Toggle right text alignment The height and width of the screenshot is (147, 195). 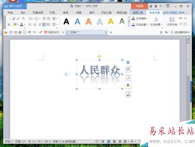coord(39,24)
